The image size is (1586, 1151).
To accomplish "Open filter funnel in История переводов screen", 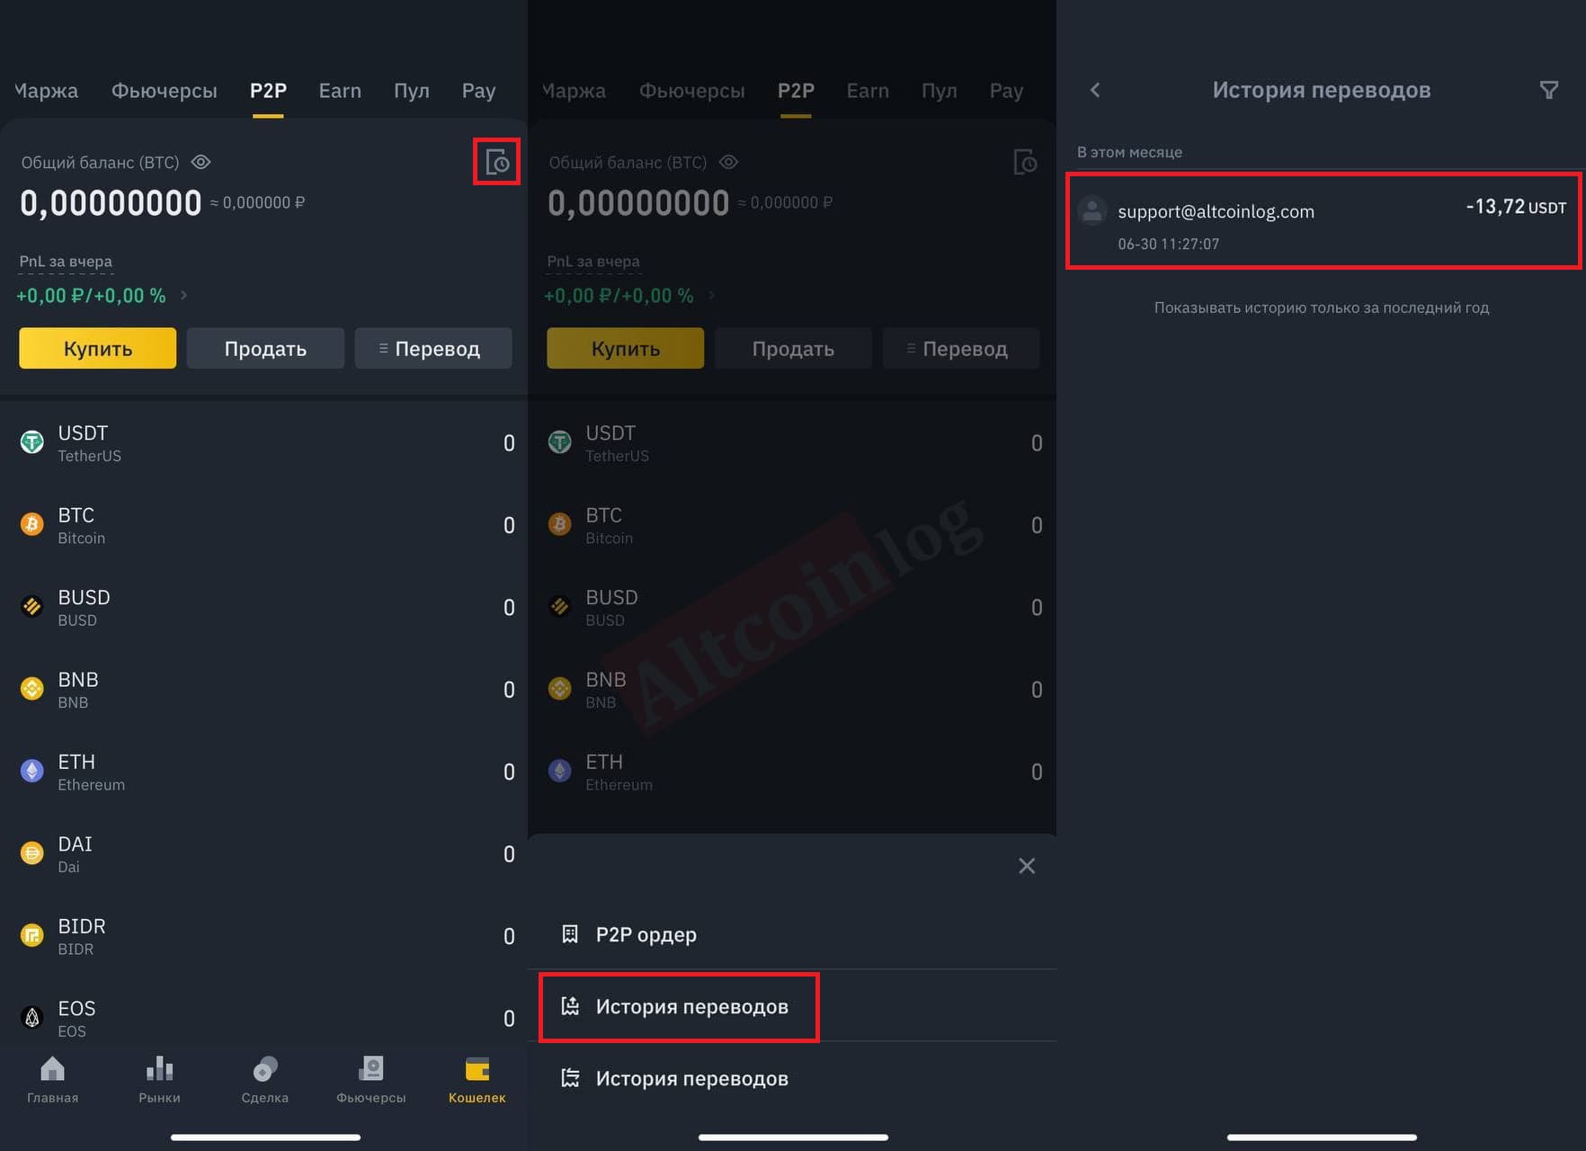I will click(x=1549, y=90).
